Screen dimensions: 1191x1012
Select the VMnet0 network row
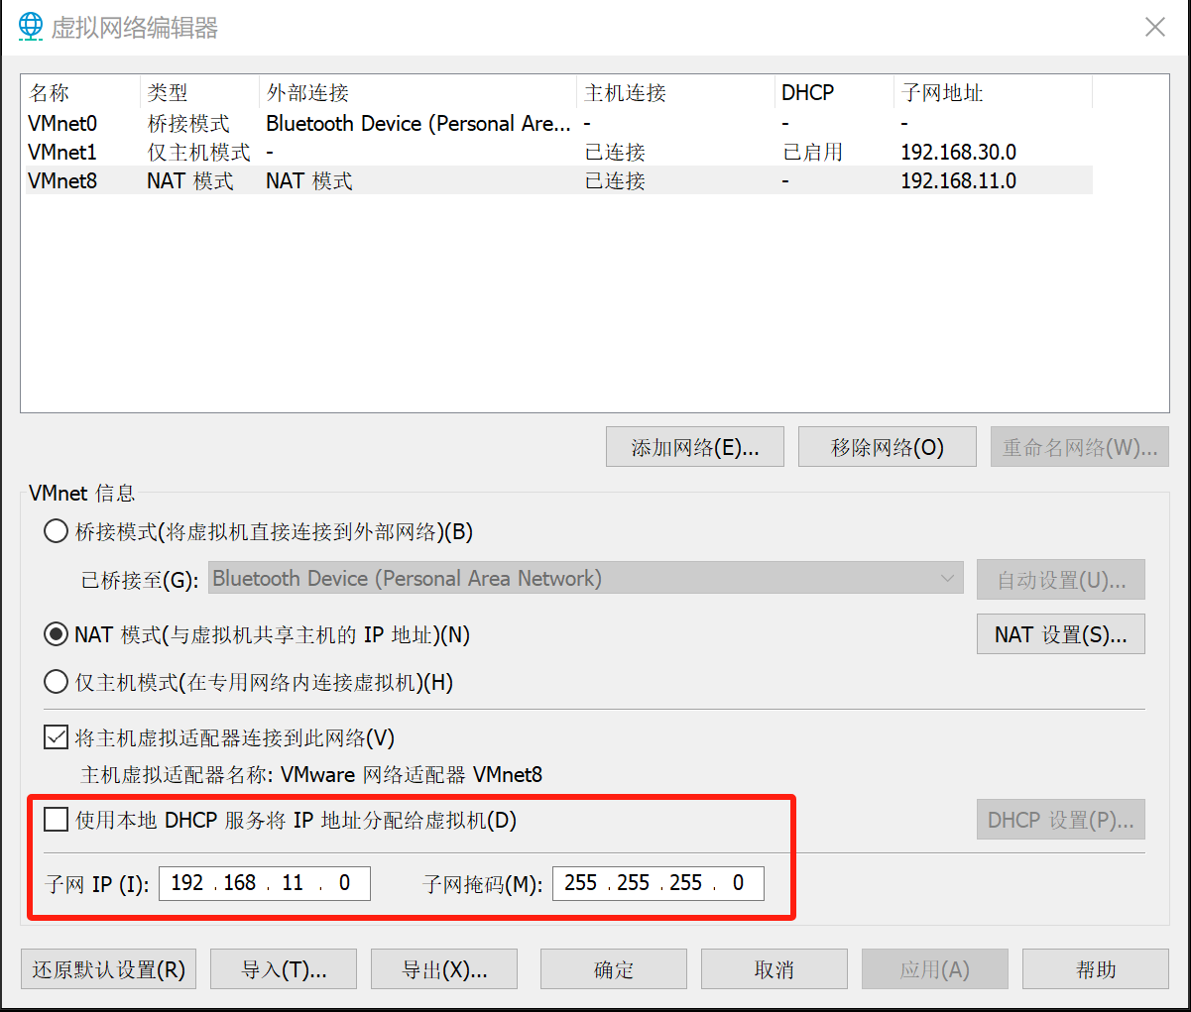click(x=298, y=123)
